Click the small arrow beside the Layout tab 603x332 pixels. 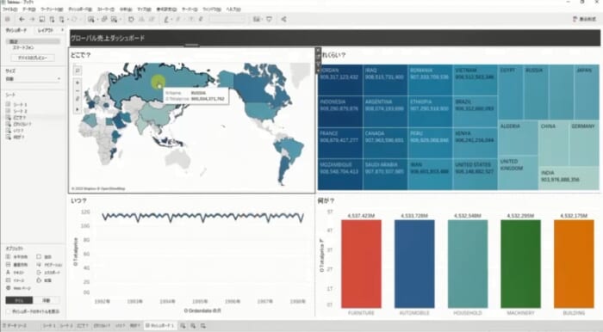[62, 30]
